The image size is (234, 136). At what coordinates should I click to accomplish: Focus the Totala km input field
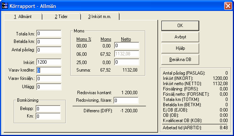pos(49,34)
